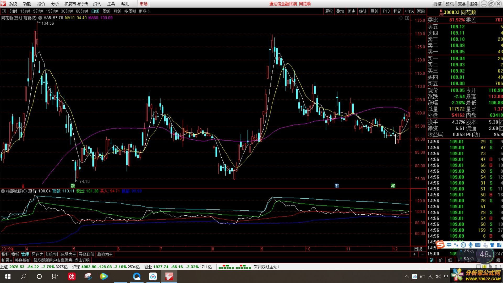
Task: Zoom out chart with minus button
Action: click(x=422, y=254)
